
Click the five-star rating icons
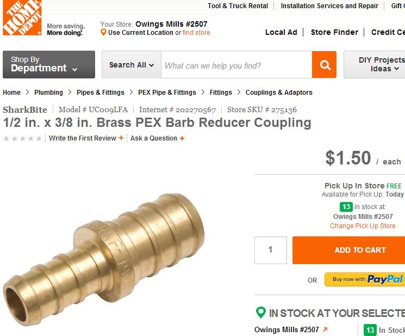pyautogui.click(x=22, y=138)
